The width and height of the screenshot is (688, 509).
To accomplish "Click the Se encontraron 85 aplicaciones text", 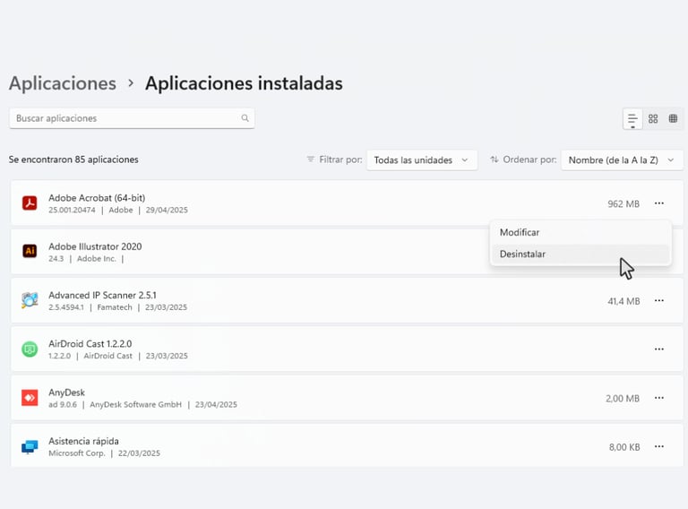I will (x=73, y=160).
